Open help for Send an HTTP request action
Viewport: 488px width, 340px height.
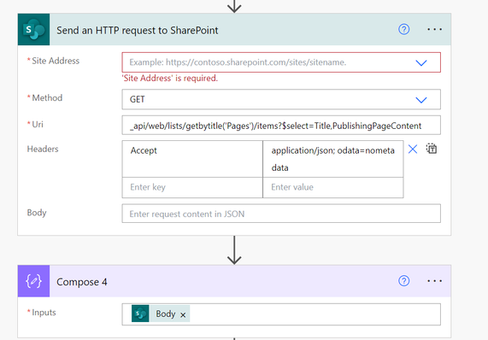pos(403,30)
